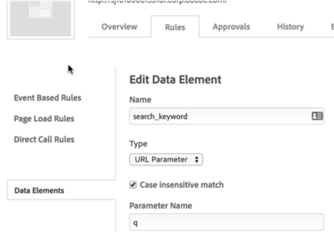Click the Name label above the text field
The width and height of the screenshot is (334, 232).
pyautogui.click(x=139, y=100)
